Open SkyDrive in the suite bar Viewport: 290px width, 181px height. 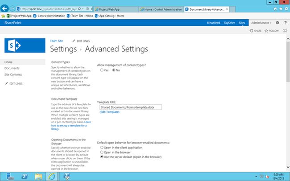pos(229,23)
